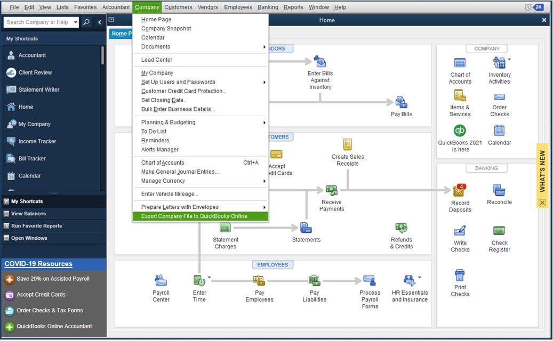Click the Pay Liabilities icon

click(x=314, y=281)
